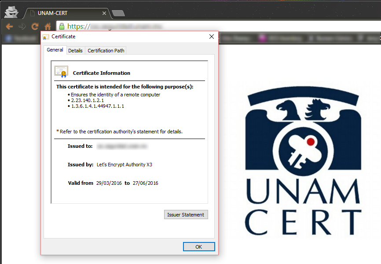The width and height of the screenshot is (381, 264).
Task: Switch to the General tab
Action: click(x=55, y=50)
